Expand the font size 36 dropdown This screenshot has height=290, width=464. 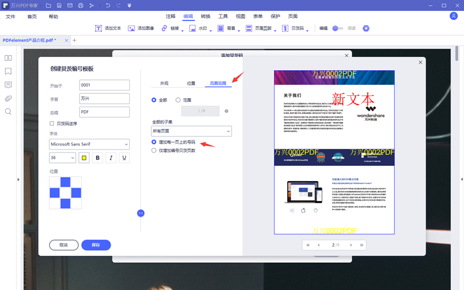point(63,158)
